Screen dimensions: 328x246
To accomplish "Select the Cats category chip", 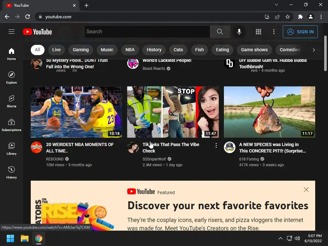I will (178, 50).
